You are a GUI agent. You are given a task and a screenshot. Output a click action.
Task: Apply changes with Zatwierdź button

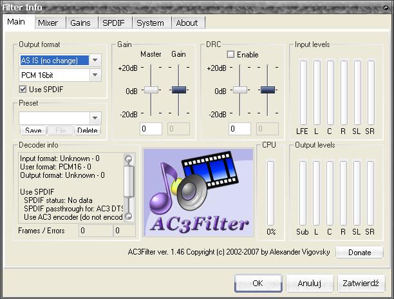(361, 283)
